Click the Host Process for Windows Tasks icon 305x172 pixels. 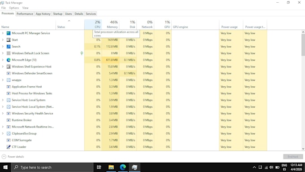9,93
